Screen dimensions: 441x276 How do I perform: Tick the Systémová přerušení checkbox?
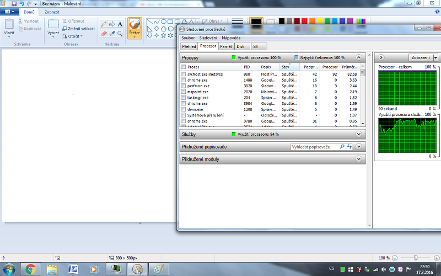tap(184, 115)
